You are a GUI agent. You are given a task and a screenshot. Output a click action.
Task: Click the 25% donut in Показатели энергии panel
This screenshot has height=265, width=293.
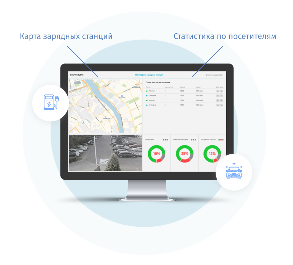pos(184,154)
